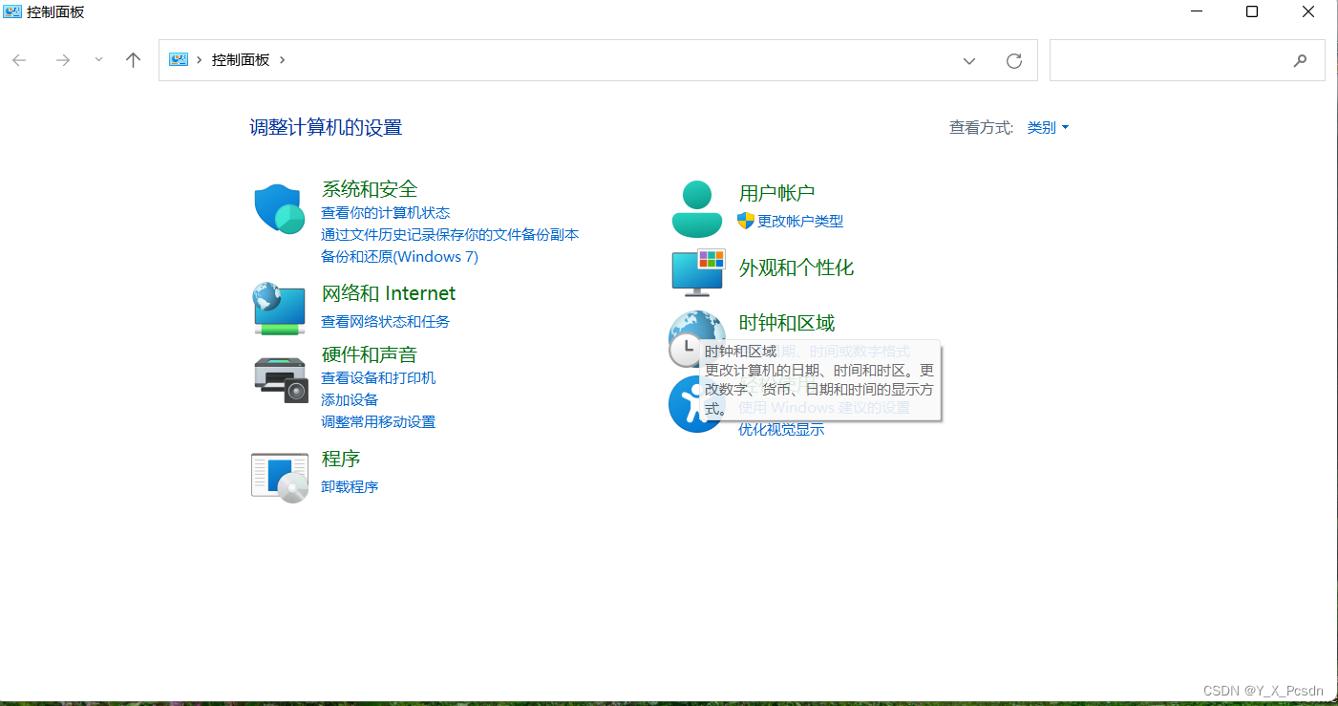Open the 程序 category heading
The height and width of the screenshot is (706, 1338).
point(341,459)
